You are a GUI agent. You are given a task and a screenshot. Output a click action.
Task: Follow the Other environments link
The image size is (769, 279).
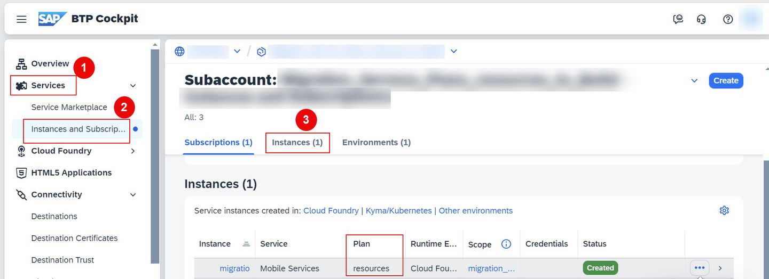[476, 211]
